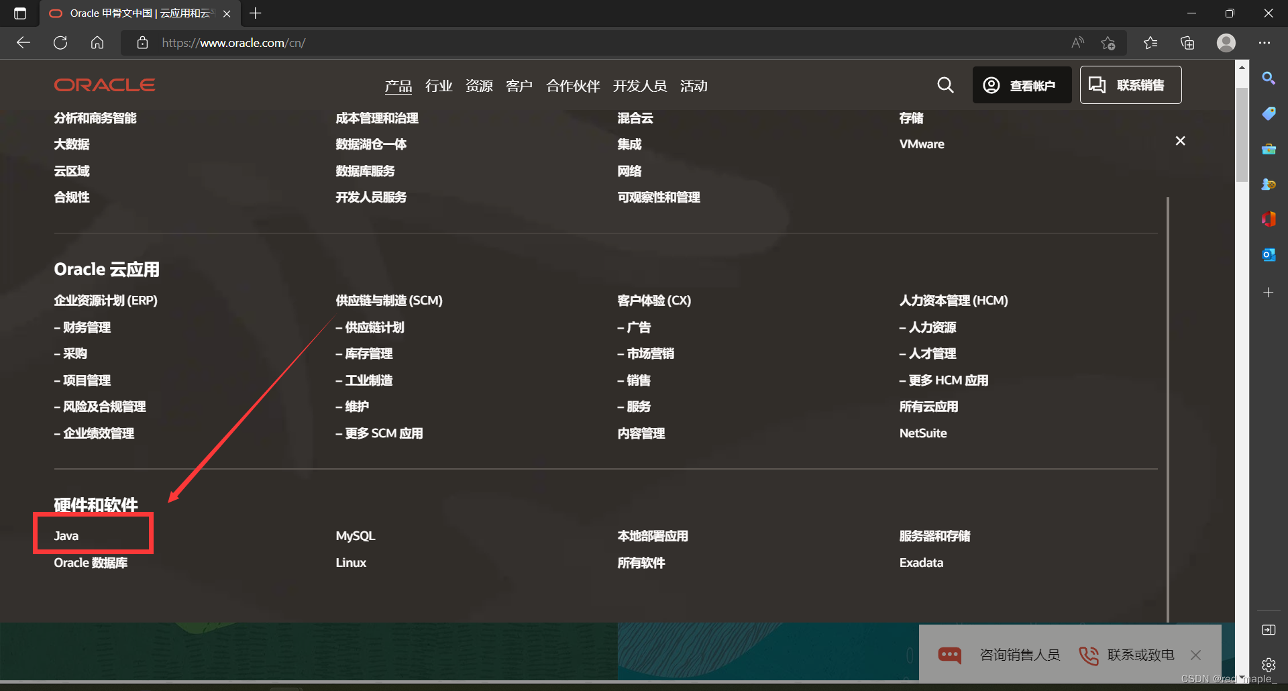
Task: Open the 开发人员 navigation menu
Action: pyautogui.click(x=639, y=86)
